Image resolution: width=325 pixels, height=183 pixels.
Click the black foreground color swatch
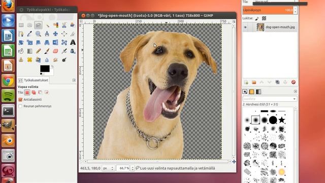(45, 69)
